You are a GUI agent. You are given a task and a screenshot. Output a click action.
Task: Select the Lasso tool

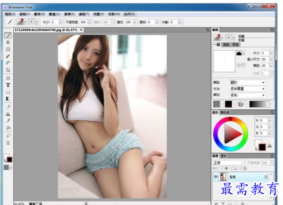pyautogui.click(x=8, y=63)
